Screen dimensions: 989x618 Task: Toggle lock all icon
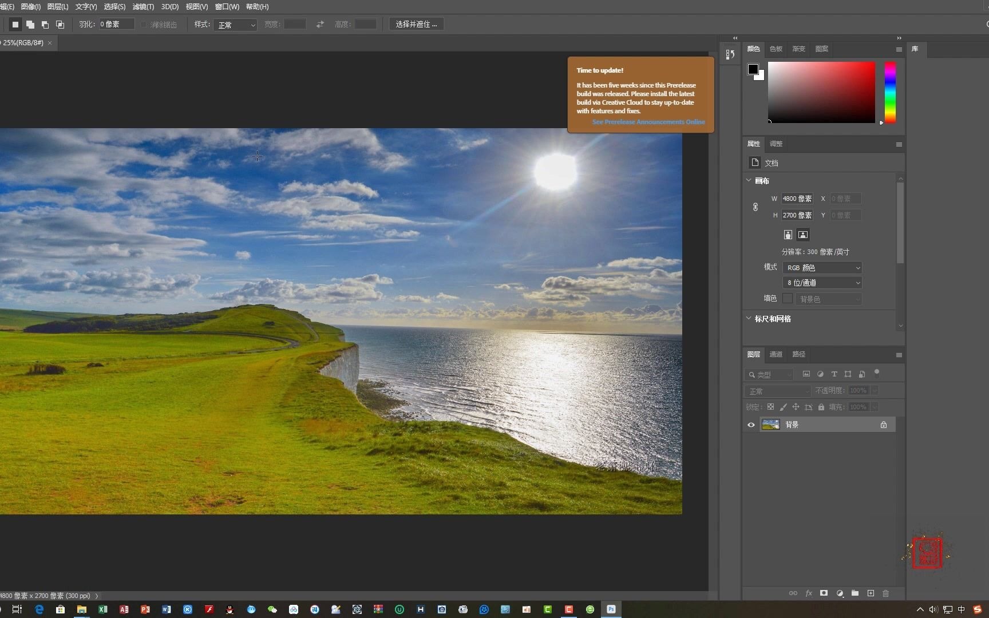pyautogui.click(x=821, y=407)
